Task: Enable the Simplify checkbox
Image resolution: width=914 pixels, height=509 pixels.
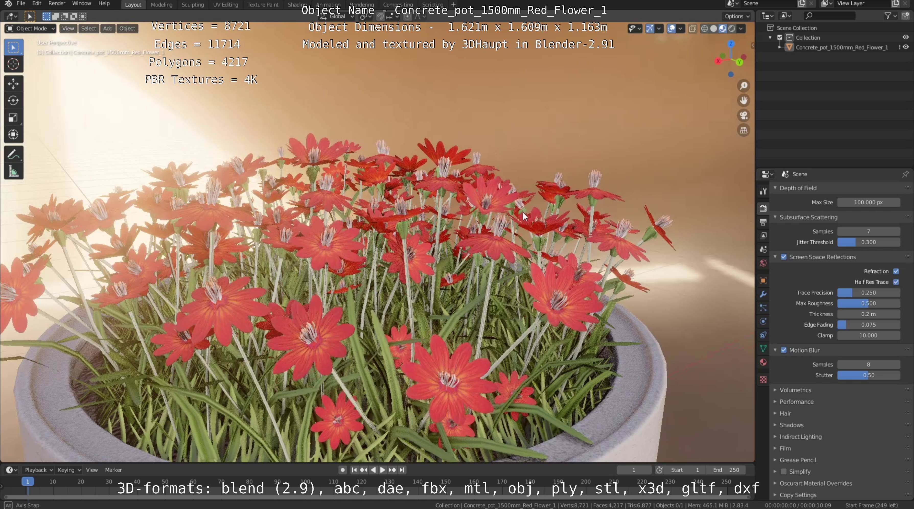Action: click(x=783, y=471)
